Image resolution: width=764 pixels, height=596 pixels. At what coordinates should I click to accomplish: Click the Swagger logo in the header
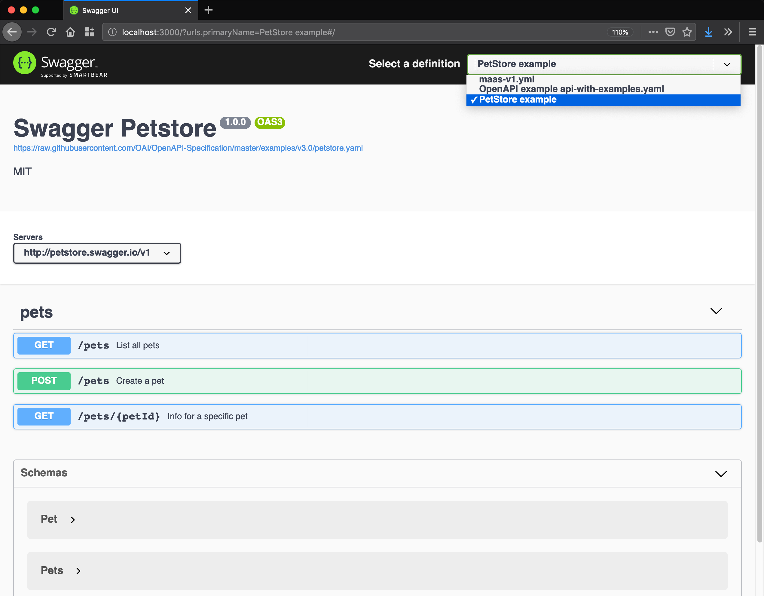click(x=60, y=64)
